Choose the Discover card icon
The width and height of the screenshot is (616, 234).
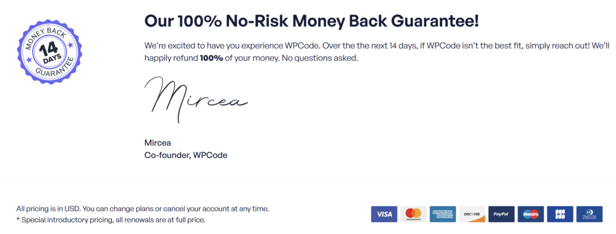coord(472,214)
